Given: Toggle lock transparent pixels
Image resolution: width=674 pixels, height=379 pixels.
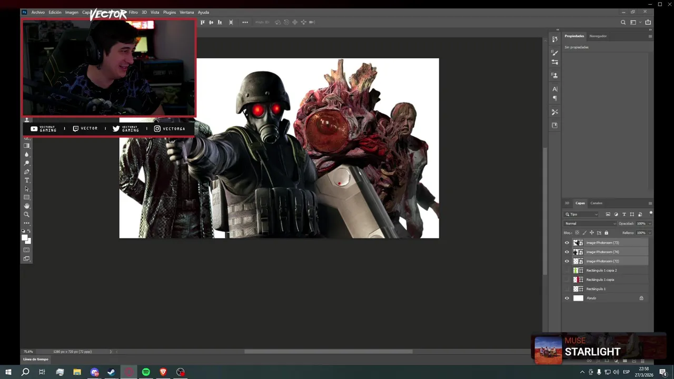Looking at the screenshot, I should point(577,233).
